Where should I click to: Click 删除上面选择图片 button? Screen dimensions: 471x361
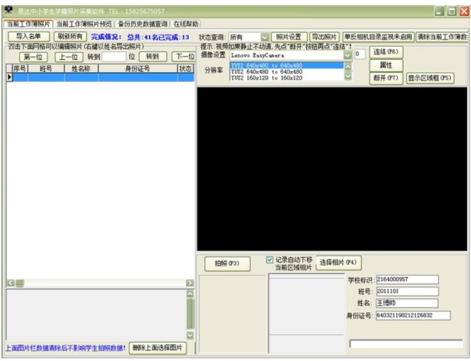tap(158, 348)
